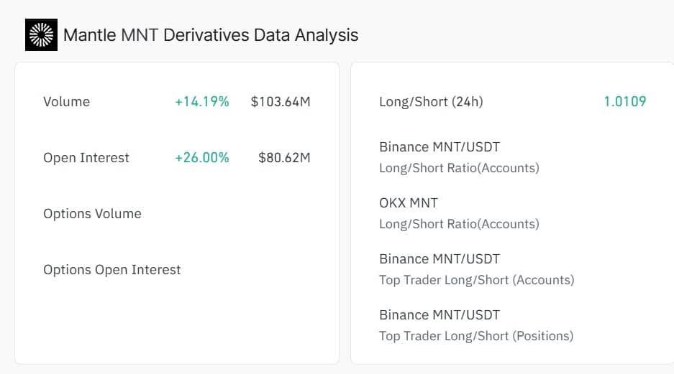Click Long/Short Ratio(Accounts) under OKX MNT

[459, 224]
